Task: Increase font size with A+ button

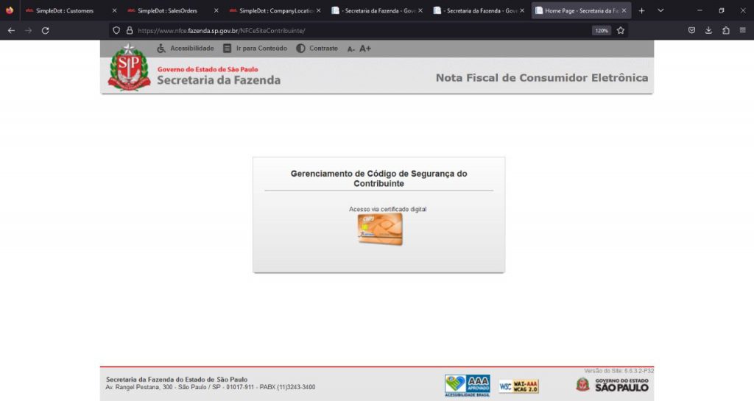Action: 365,49
